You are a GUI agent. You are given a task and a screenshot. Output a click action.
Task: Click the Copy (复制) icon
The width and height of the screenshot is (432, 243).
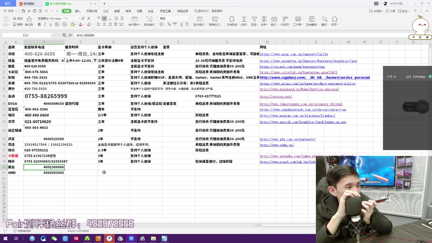(15, 24)
